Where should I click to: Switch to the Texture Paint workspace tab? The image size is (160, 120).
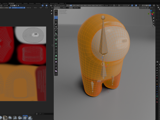(x=19, y=3)
